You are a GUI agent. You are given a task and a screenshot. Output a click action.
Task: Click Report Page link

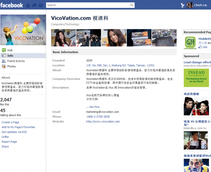coord(9,142)
